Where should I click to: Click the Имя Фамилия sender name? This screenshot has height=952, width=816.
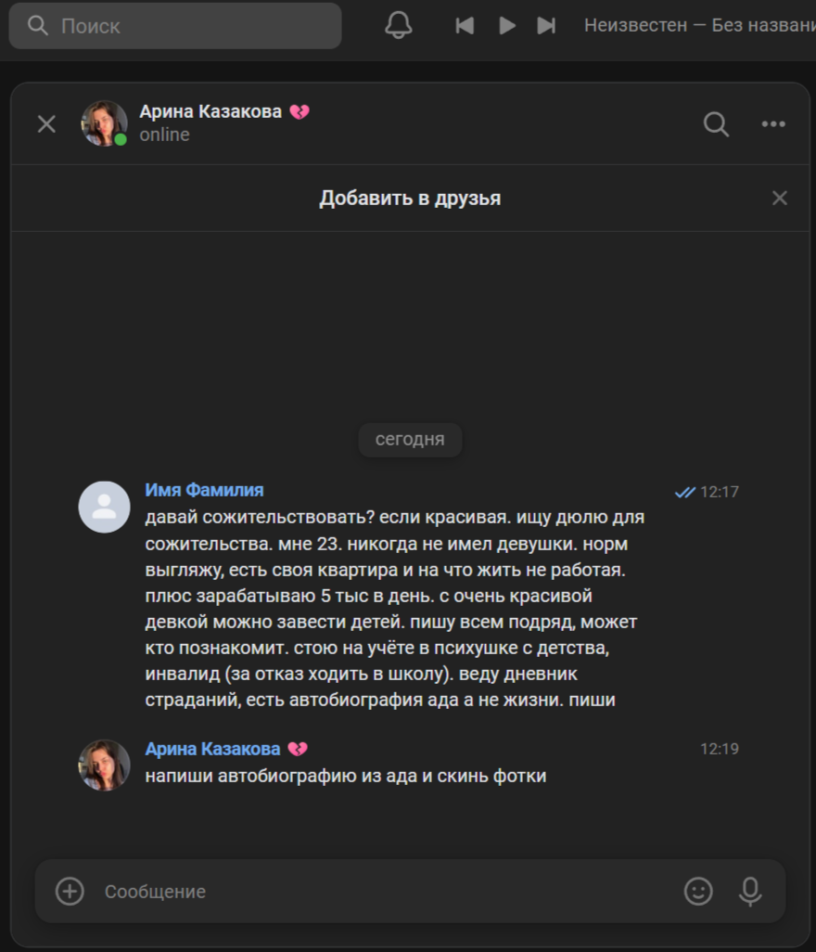coord(204,490)
